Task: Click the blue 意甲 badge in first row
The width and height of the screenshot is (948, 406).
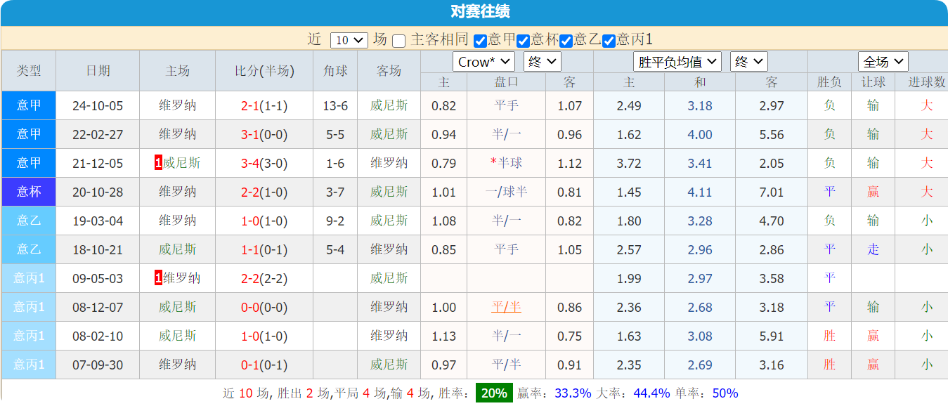Action: click(x=28, y=105)
